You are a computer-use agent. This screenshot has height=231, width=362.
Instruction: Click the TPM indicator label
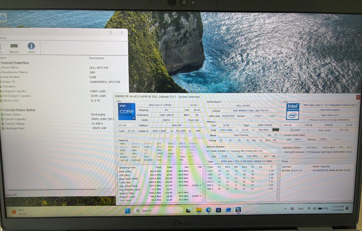coord(341,147)
